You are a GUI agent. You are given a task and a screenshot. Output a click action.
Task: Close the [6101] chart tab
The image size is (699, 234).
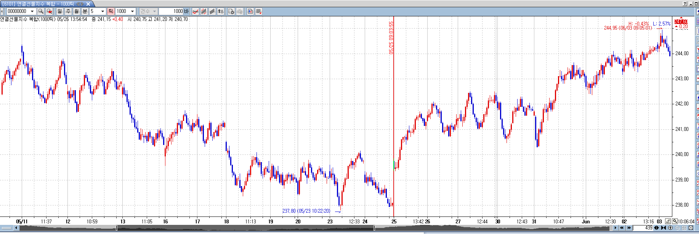click(x=88, y=4)
